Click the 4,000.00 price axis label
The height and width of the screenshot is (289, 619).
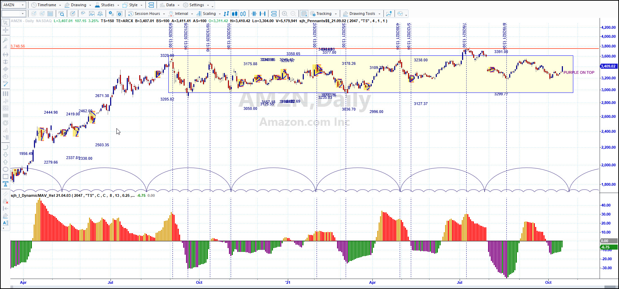609,36
